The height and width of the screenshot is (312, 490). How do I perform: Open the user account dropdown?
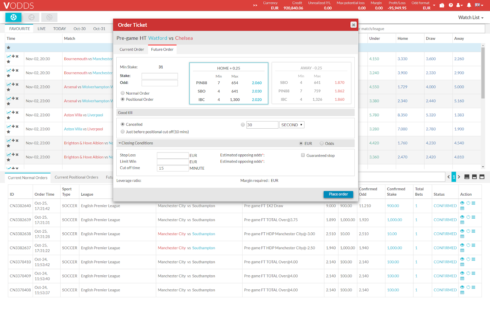459,5
